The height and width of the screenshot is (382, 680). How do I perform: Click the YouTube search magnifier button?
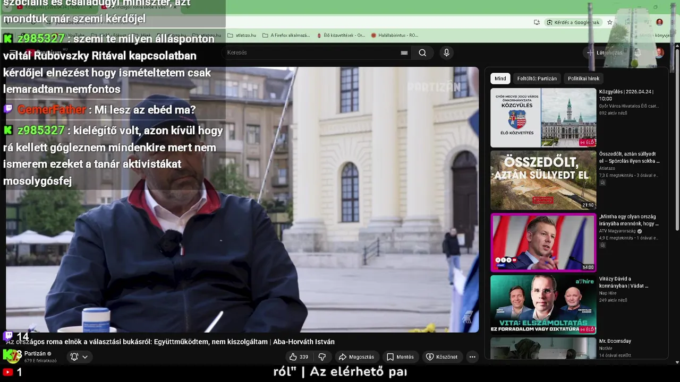point(422,53)
